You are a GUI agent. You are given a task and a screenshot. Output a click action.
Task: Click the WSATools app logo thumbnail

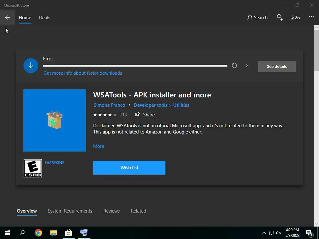54,120
